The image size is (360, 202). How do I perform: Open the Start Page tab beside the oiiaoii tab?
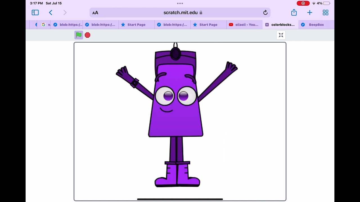[208, 25]
